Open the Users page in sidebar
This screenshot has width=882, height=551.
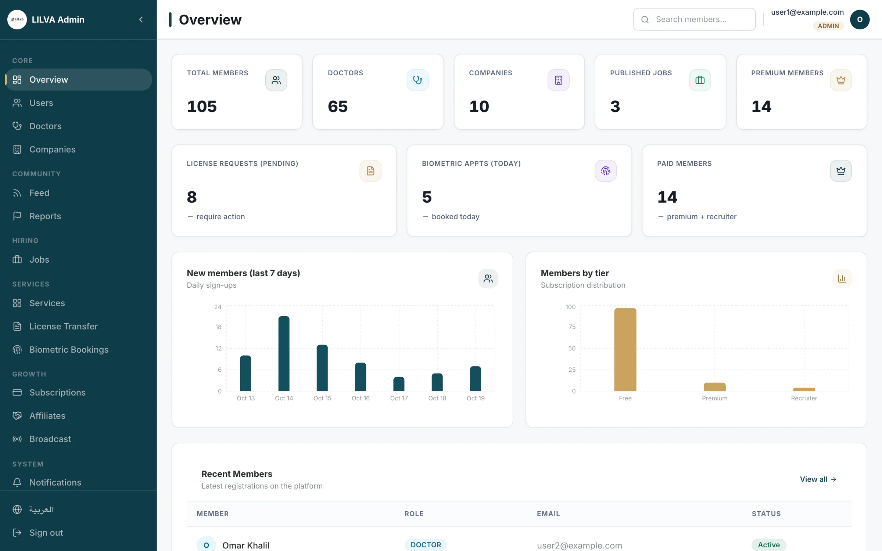point(78,103)
